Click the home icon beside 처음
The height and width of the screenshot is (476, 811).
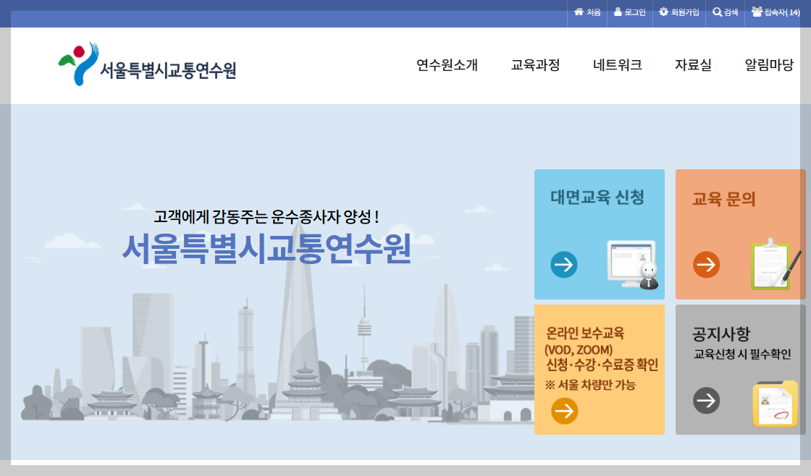click(x=579, y=12)
